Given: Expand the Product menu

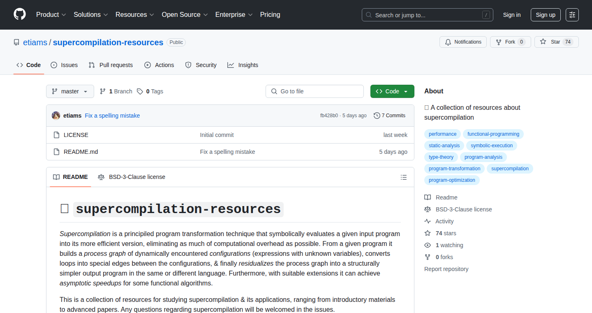Looking at the screenshot, I should [51, 15].
